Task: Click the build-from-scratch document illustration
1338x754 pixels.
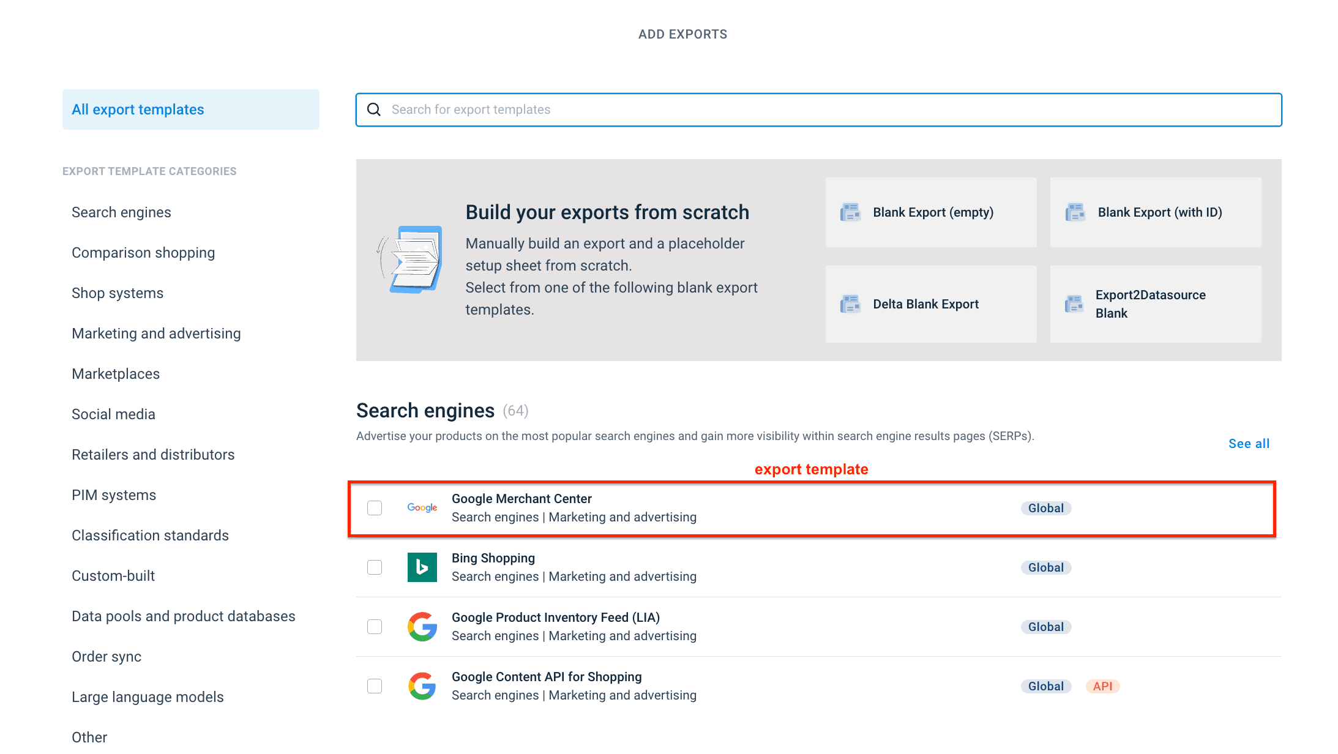Action: pos(409,259)
